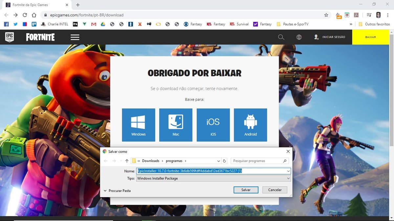Open the Trello bookmark
Image resolution: width=394 pixels, height=221 pixels.
click(34, 24)
